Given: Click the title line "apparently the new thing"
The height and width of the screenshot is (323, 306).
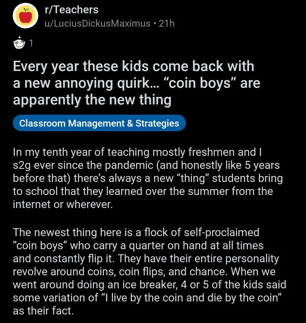Looking at the screenshot, I should coord(92,100).
